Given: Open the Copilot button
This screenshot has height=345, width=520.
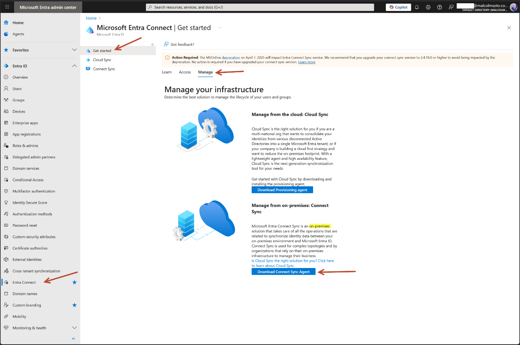Looking at the screenshot, I should click(x=398, y=7).
